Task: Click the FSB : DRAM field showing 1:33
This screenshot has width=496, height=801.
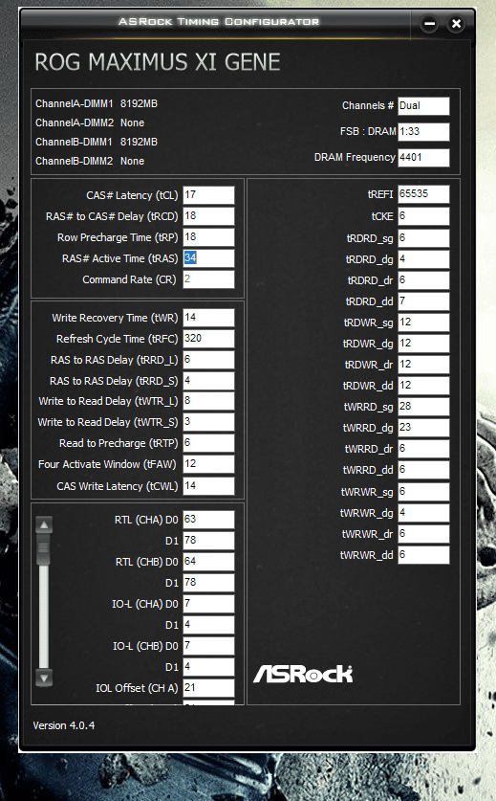Action: 423,131
